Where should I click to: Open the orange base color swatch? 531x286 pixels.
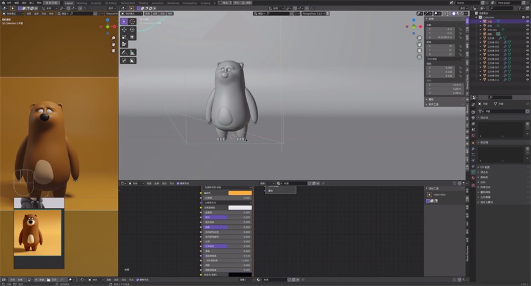click(240, 193)
